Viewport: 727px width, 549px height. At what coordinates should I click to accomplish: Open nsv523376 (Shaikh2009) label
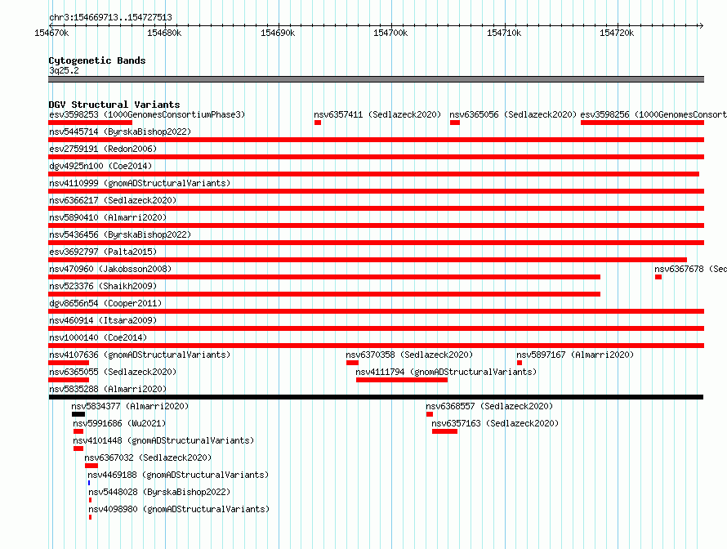pos(103,286)
